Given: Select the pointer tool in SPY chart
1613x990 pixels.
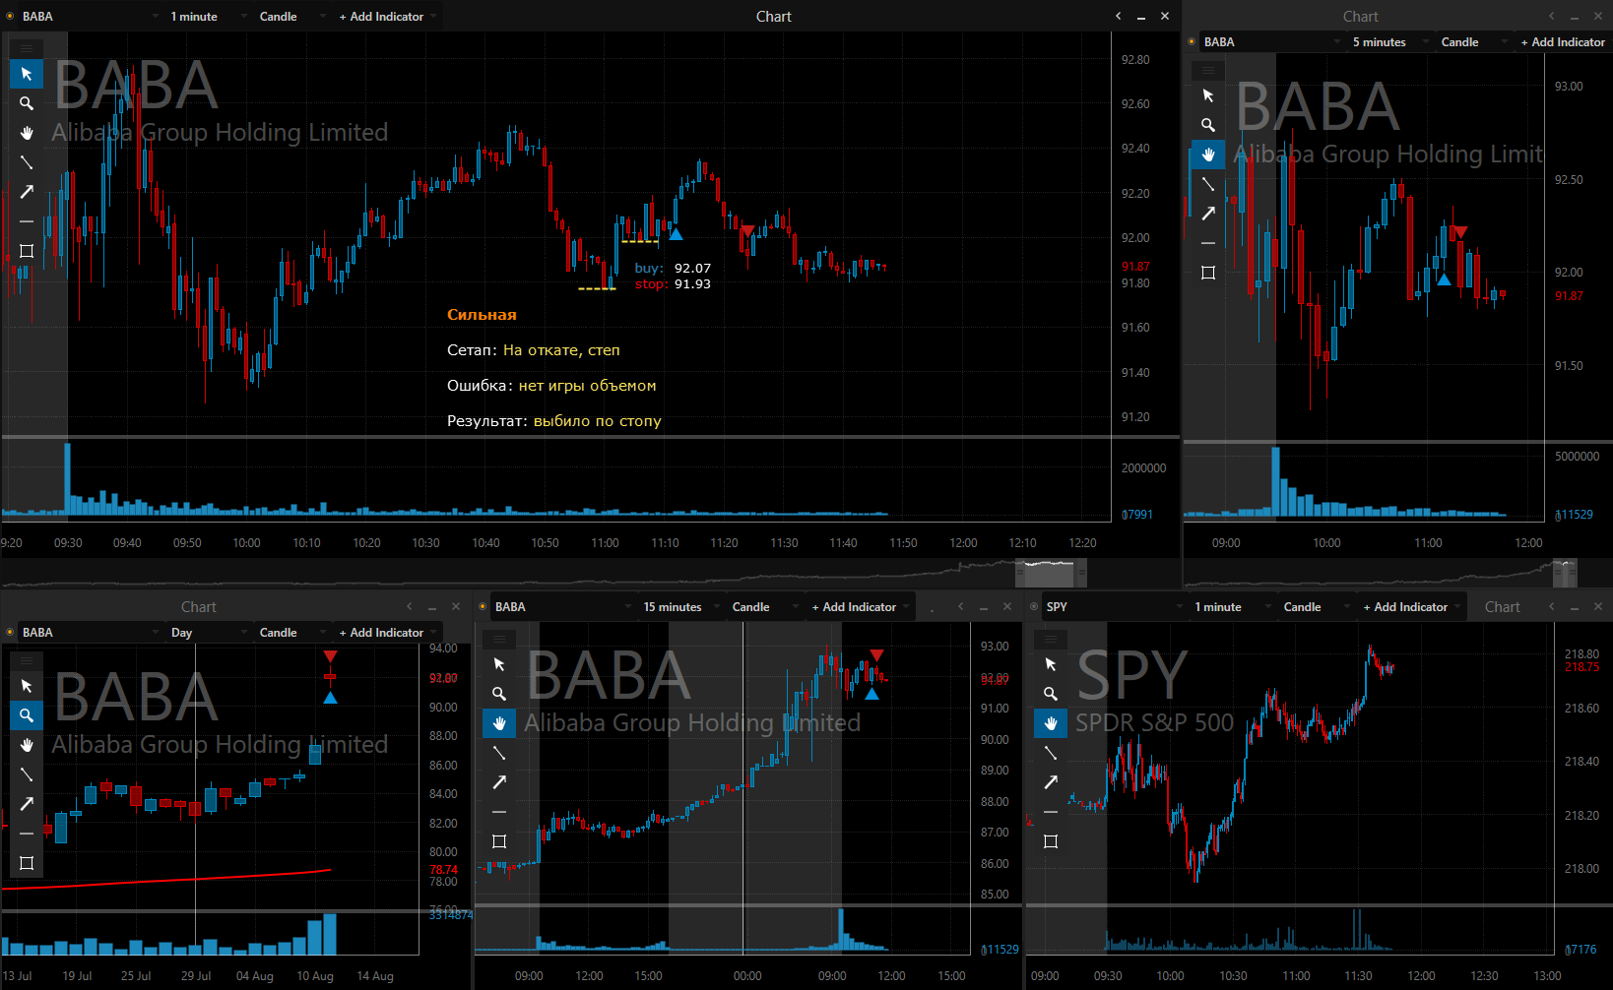Looking at the screenshot, I should [x=1051, y=664].
